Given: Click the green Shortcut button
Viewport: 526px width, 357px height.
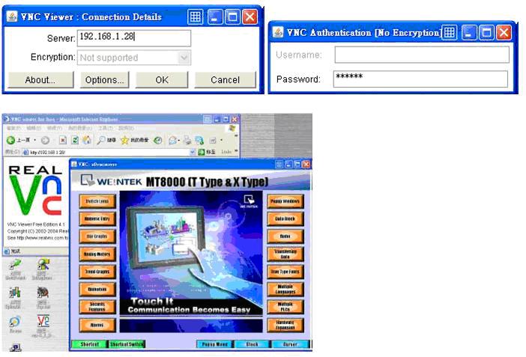Looking at the screenshot, I should pos(89,344).
